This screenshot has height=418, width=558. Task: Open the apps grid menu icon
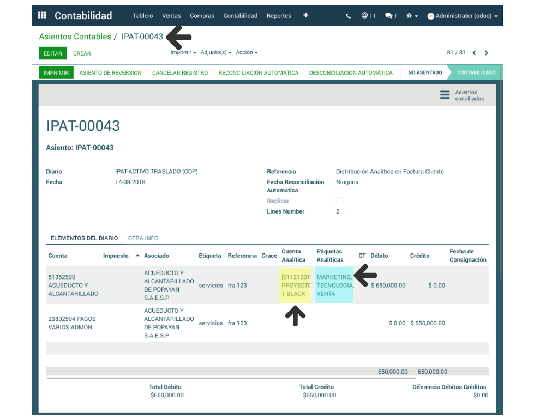tap(42, 16)
